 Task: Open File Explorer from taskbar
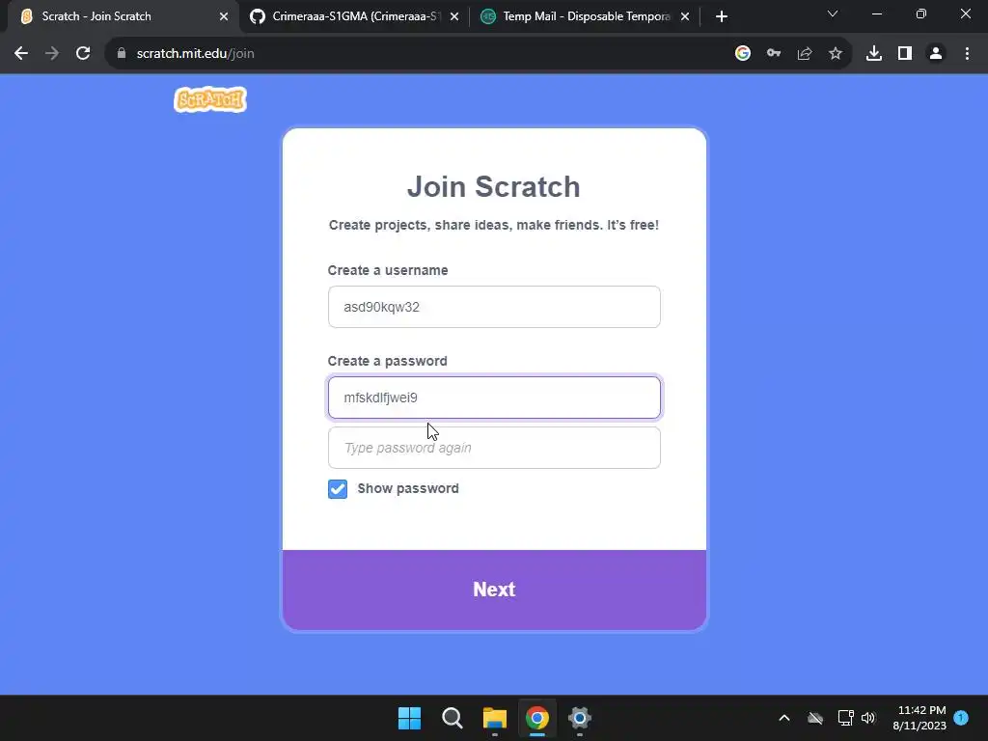495,718
